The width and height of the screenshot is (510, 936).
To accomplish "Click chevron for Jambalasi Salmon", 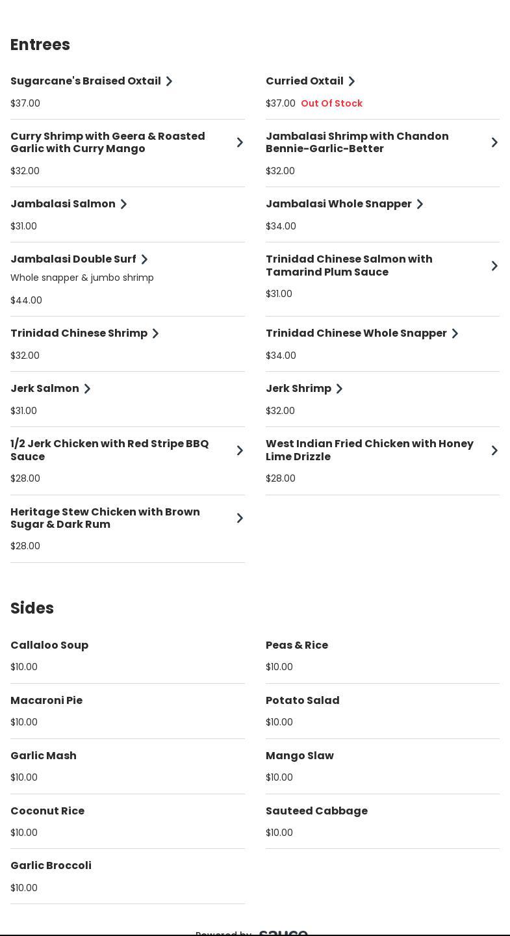I will pos(123,204).
